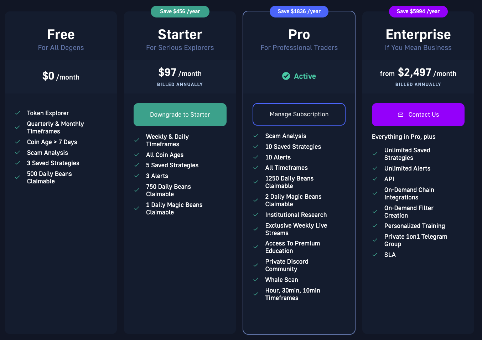Click the checkmark next to Institutional Research
Image resolution: width=482 pixels, height=340 pixels.
coord(256,215)
